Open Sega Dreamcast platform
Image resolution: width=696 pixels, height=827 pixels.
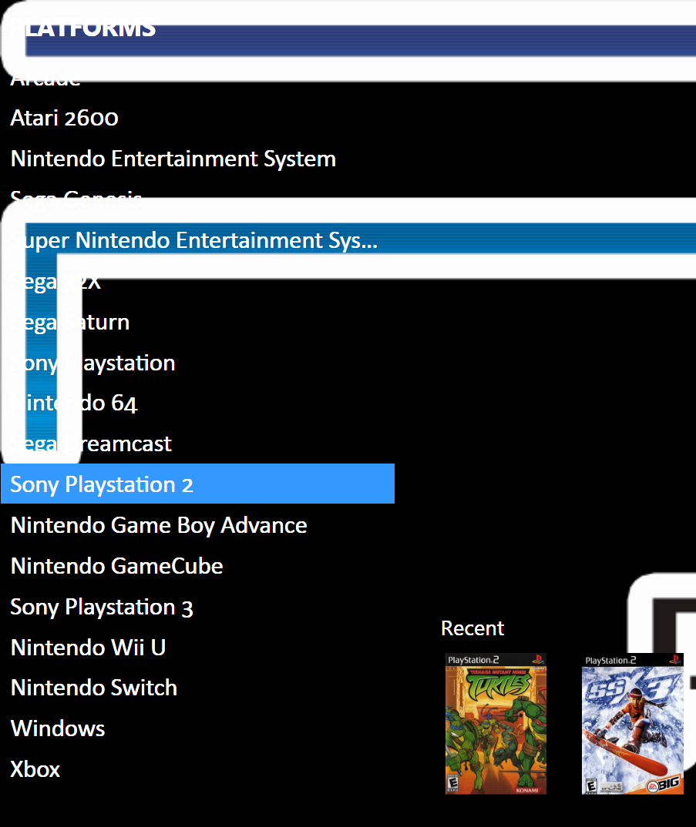pos(197,444)
